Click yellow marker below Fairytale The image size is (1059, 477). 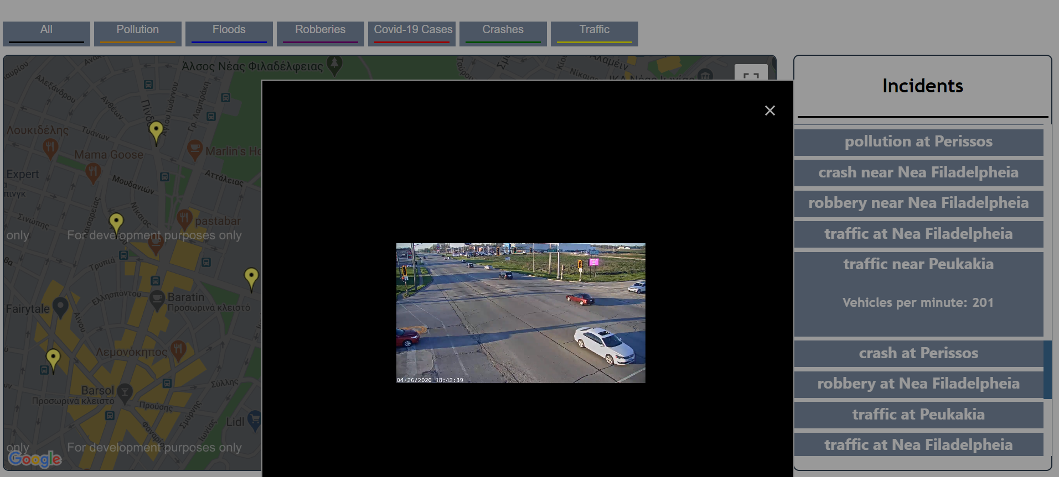coord(53,361)
